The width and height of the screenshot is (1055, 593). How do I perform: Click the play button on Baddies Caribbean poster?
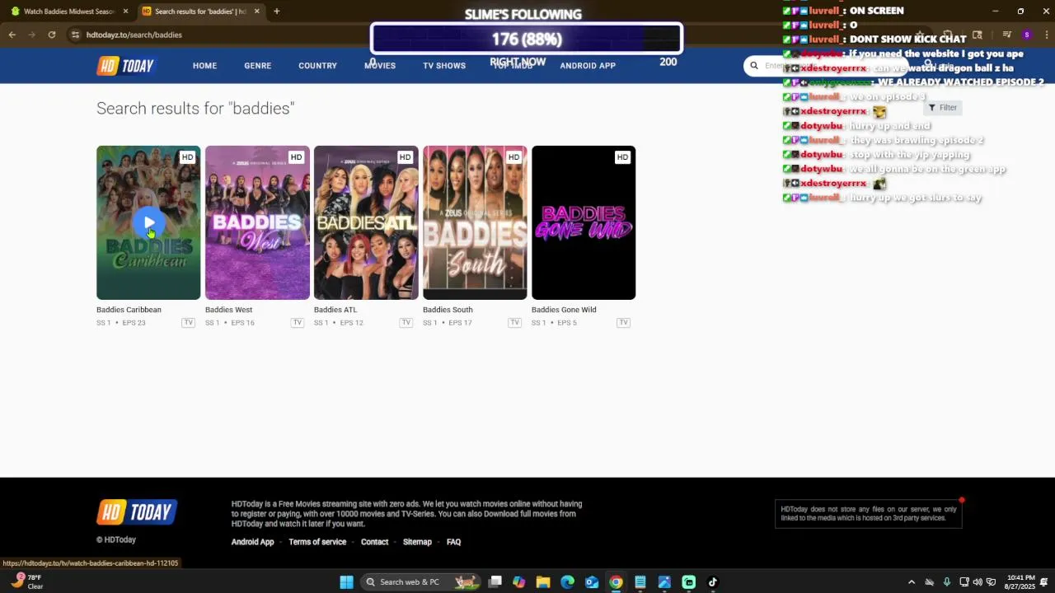coord(148,222)
